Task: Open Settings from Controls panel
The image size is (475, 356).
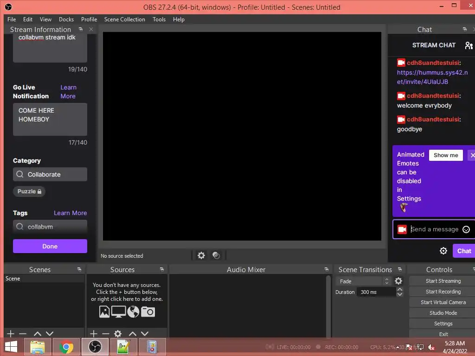Action: point(443,323)
